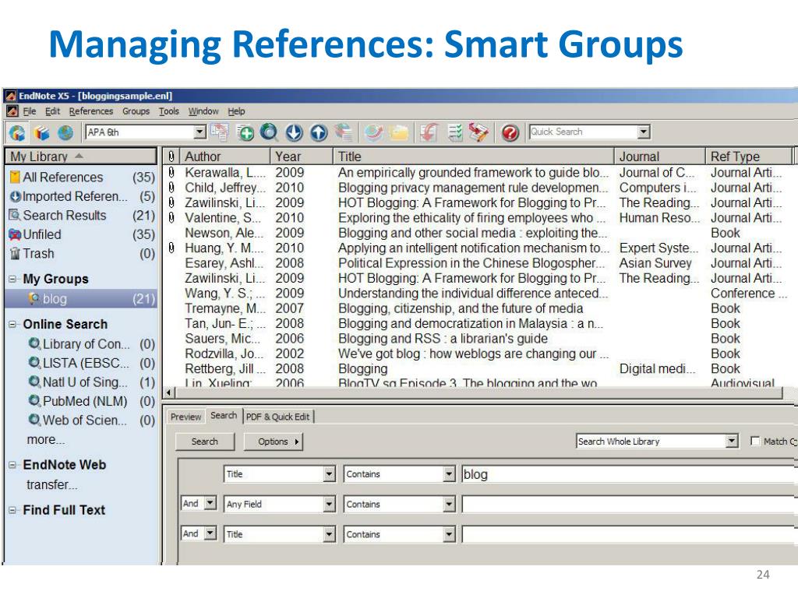The width and height of the screenshot is (798, 598).
Task: Open the Quick Search dropdown arrow
Action: point(644,132)
